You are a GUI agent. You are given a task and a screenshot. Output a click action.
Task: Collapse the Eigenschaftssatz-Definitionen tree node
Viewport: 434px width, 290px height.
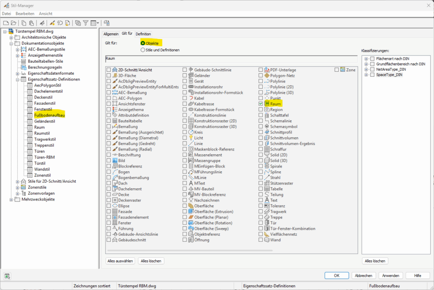click(17, 79)
